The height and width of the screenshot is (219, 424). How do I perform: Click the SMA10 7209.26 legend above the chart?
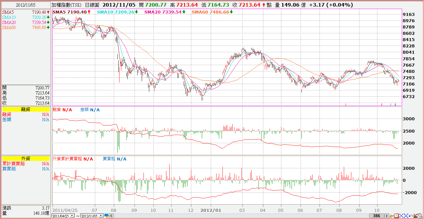pyautogui.click(x=118, y=12)
